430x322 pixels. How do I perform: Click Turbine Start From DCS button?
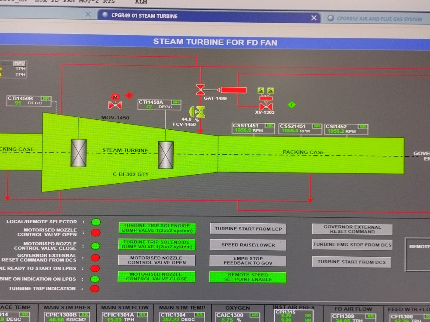tap(351, 262)
